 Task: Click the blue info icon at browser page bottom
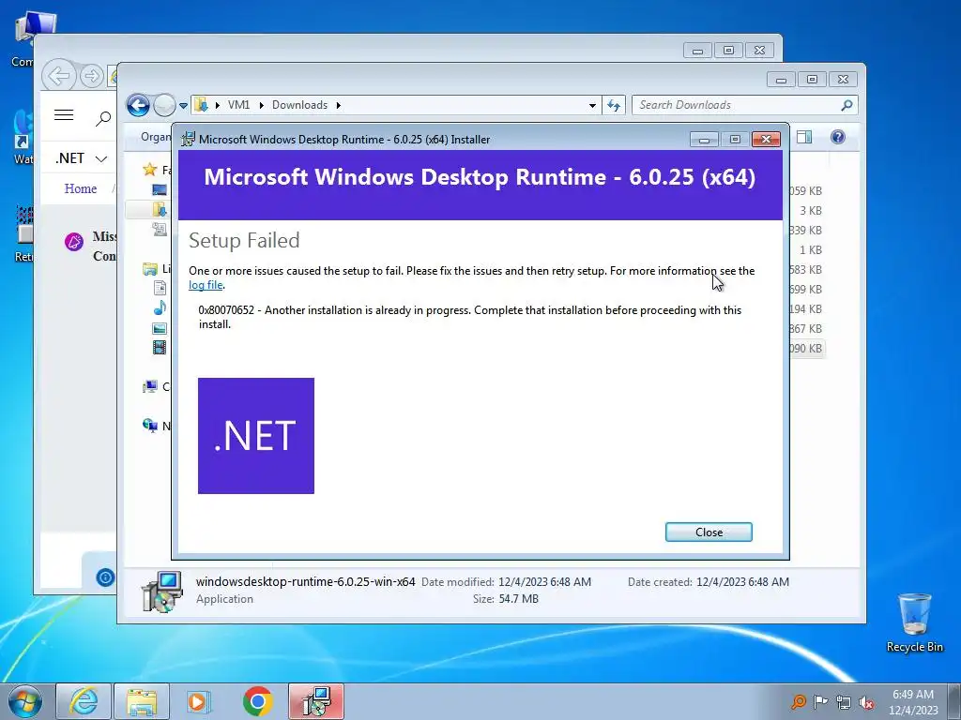coord(105,577)
